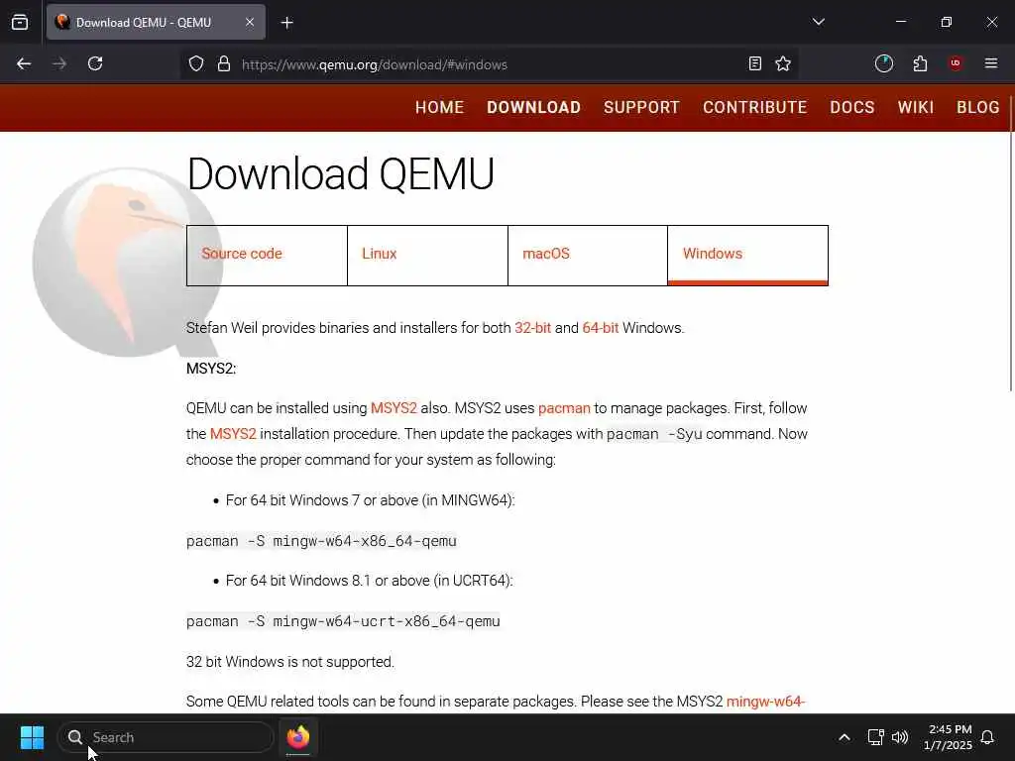1015x761 pixels.
Task: Close the Download QEMU tab
Action: (249, 22)
